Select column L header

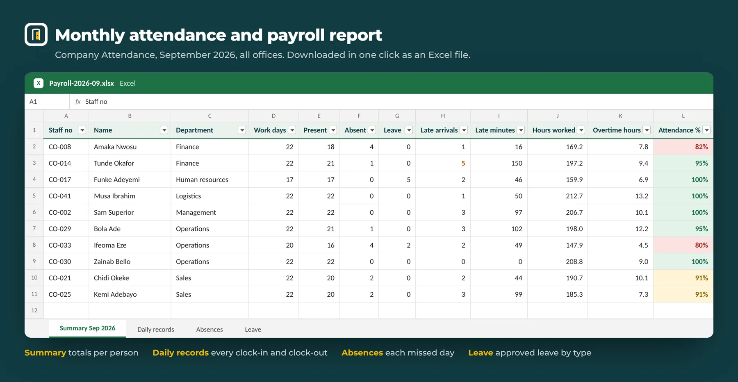click(683, 116)
